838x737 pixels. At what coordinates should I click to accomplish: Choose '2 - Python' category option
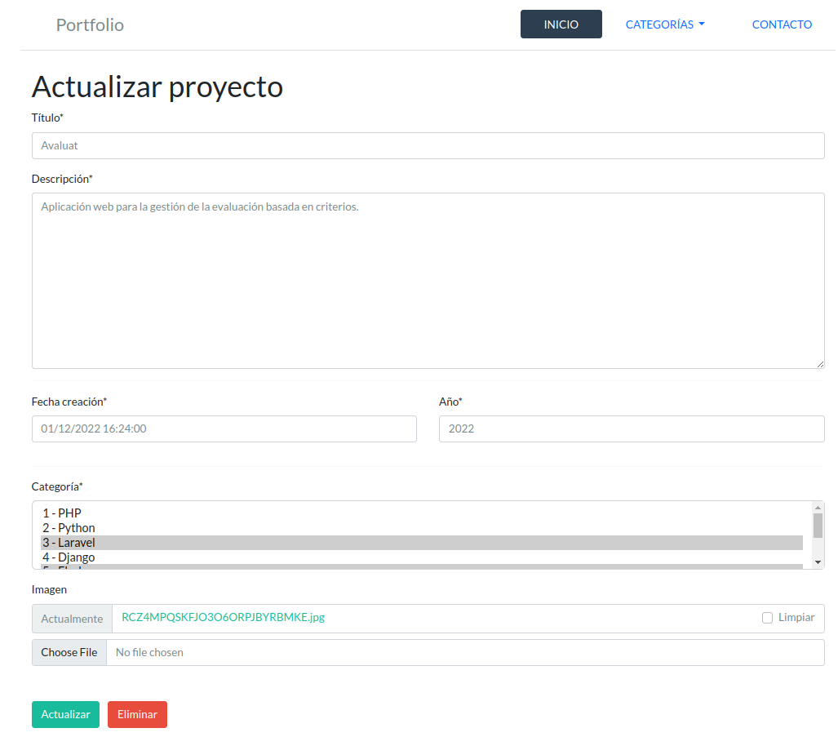69,528
